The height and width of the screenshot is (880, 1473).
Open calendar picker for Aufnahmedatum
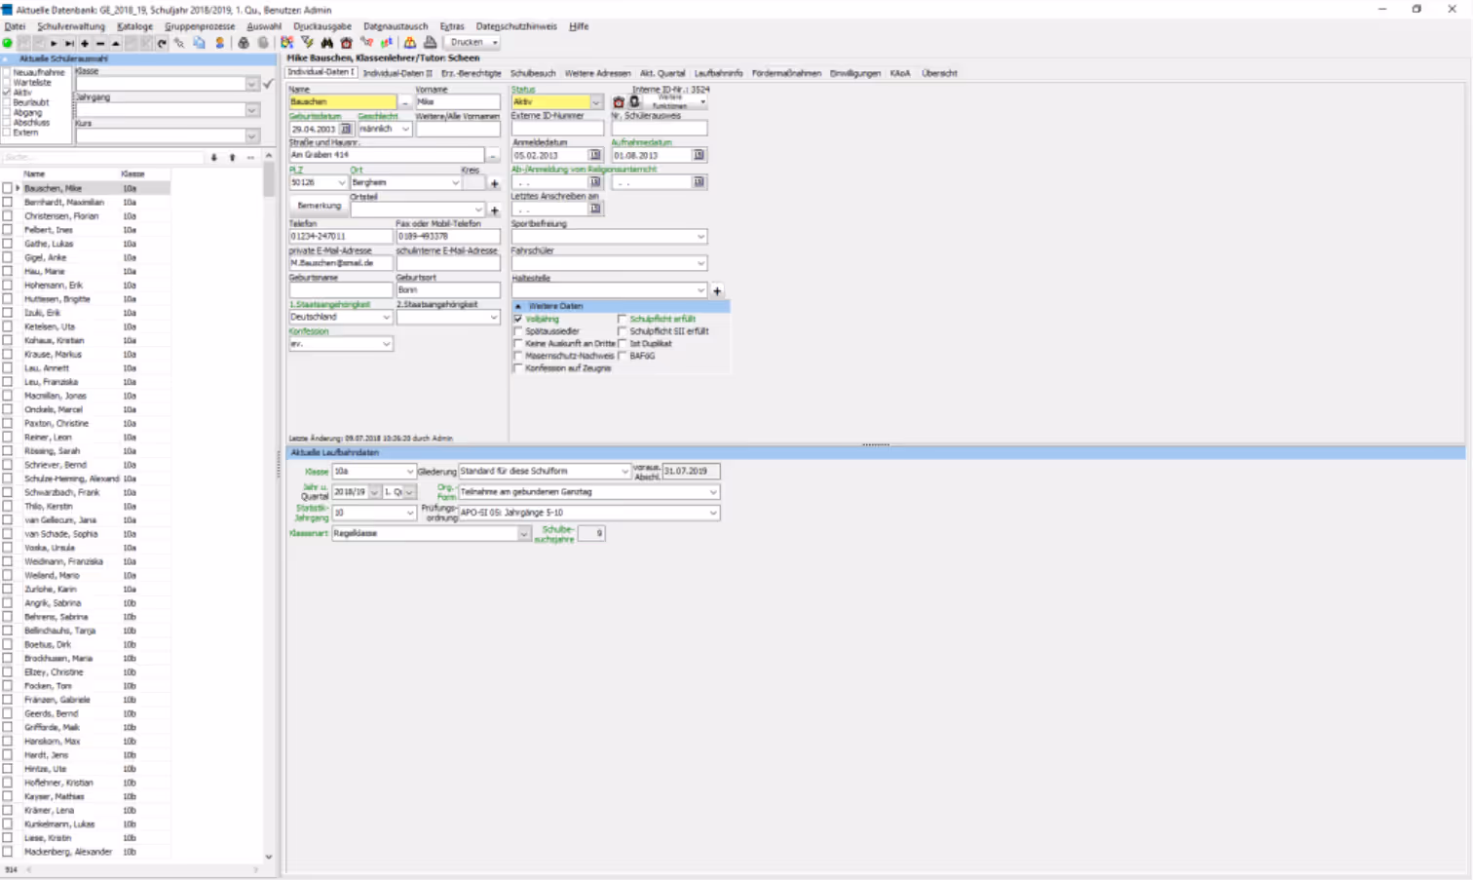(699, 155)
